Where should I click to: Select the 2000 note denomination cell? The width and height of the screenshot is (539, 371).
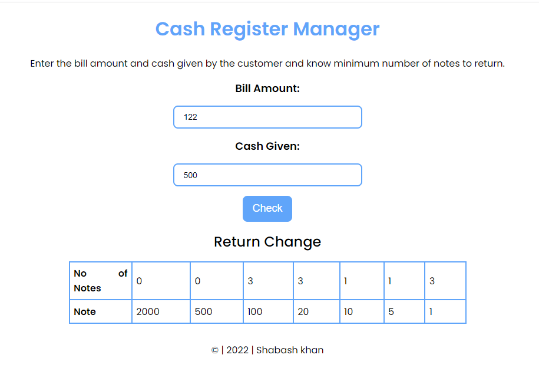tap(160, 311)
